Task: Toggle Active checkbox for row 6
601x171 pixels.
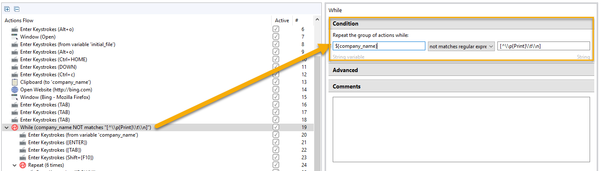Action: point(276,29)
